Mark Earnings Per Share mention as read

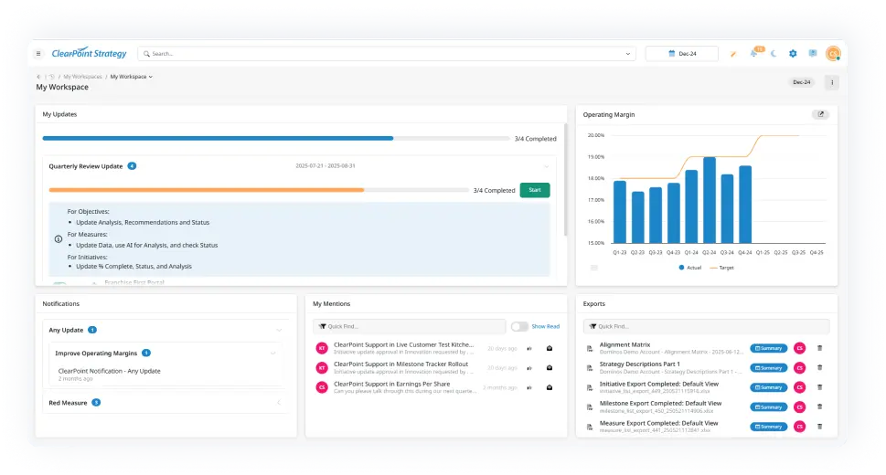[x=550, y=388]
